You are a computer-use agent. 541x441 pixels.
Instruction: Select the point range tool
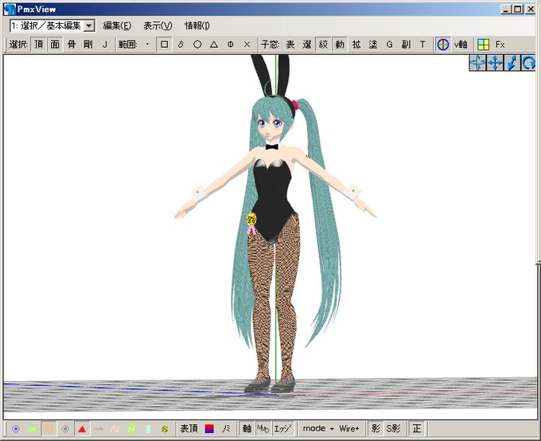tap(148, 45)
